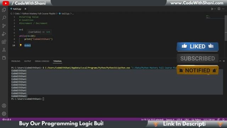227x128 pixels.
Task: Click the terminal prompt input line
Action: pos(28,99)
